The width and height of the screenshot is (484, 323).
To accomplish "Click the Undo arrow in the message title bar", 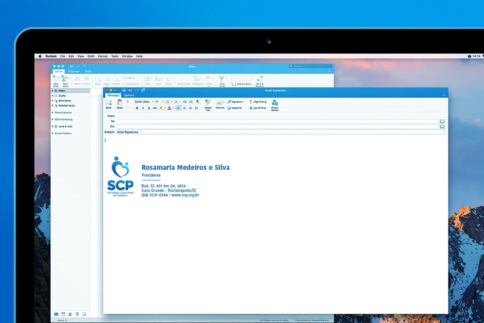I will (130, 90).
